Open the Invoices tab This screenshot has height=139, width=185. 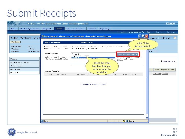click(92, 29)
